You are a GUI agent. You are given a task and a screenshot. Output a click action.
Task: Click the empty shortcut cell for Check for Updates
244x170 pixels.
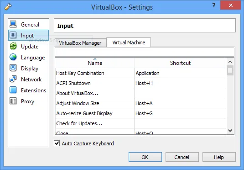click(x=180, y=123)
